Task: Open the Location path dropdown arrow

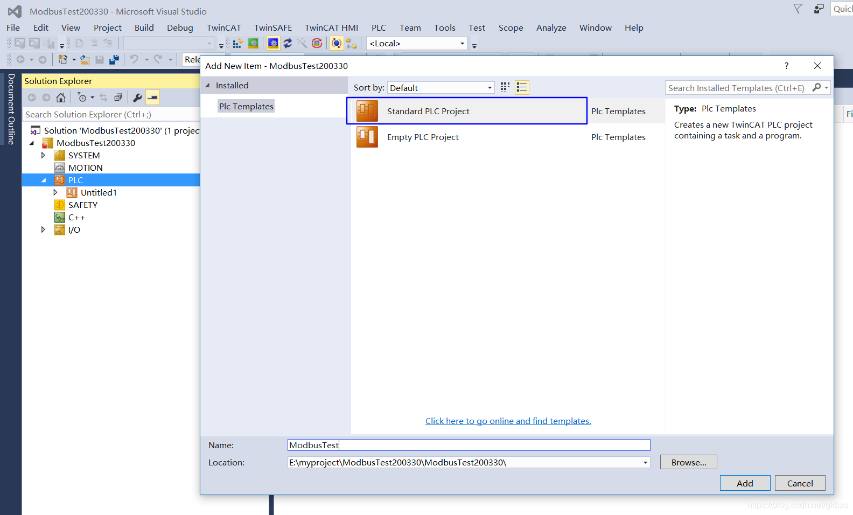Action: point(645,463)
